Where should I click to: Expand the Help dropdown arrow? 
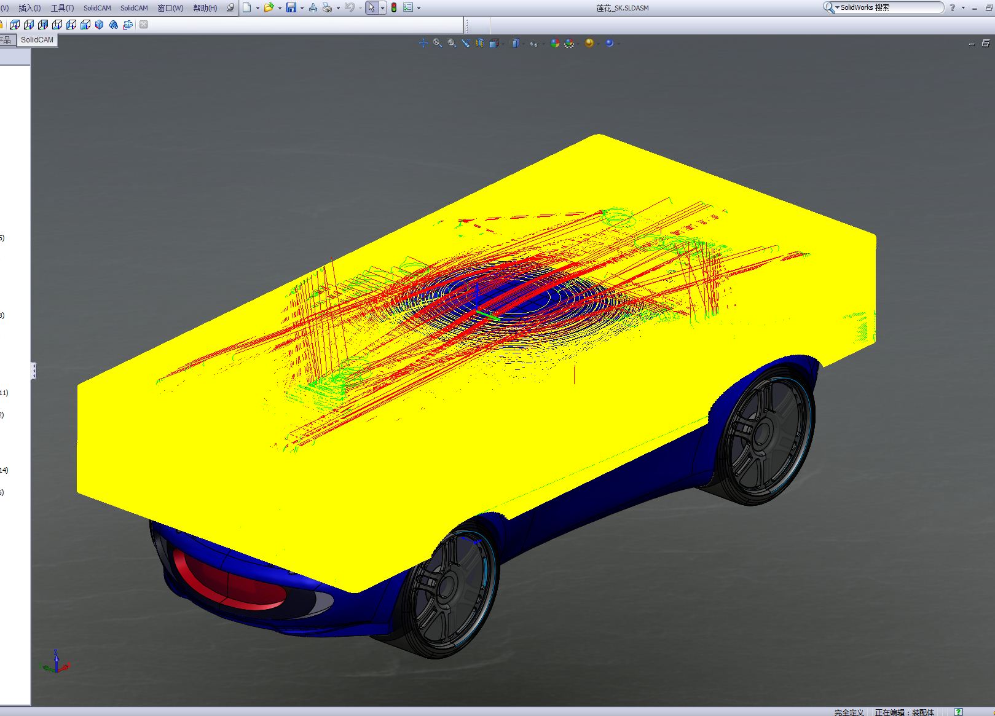click(x=963, y=8)
